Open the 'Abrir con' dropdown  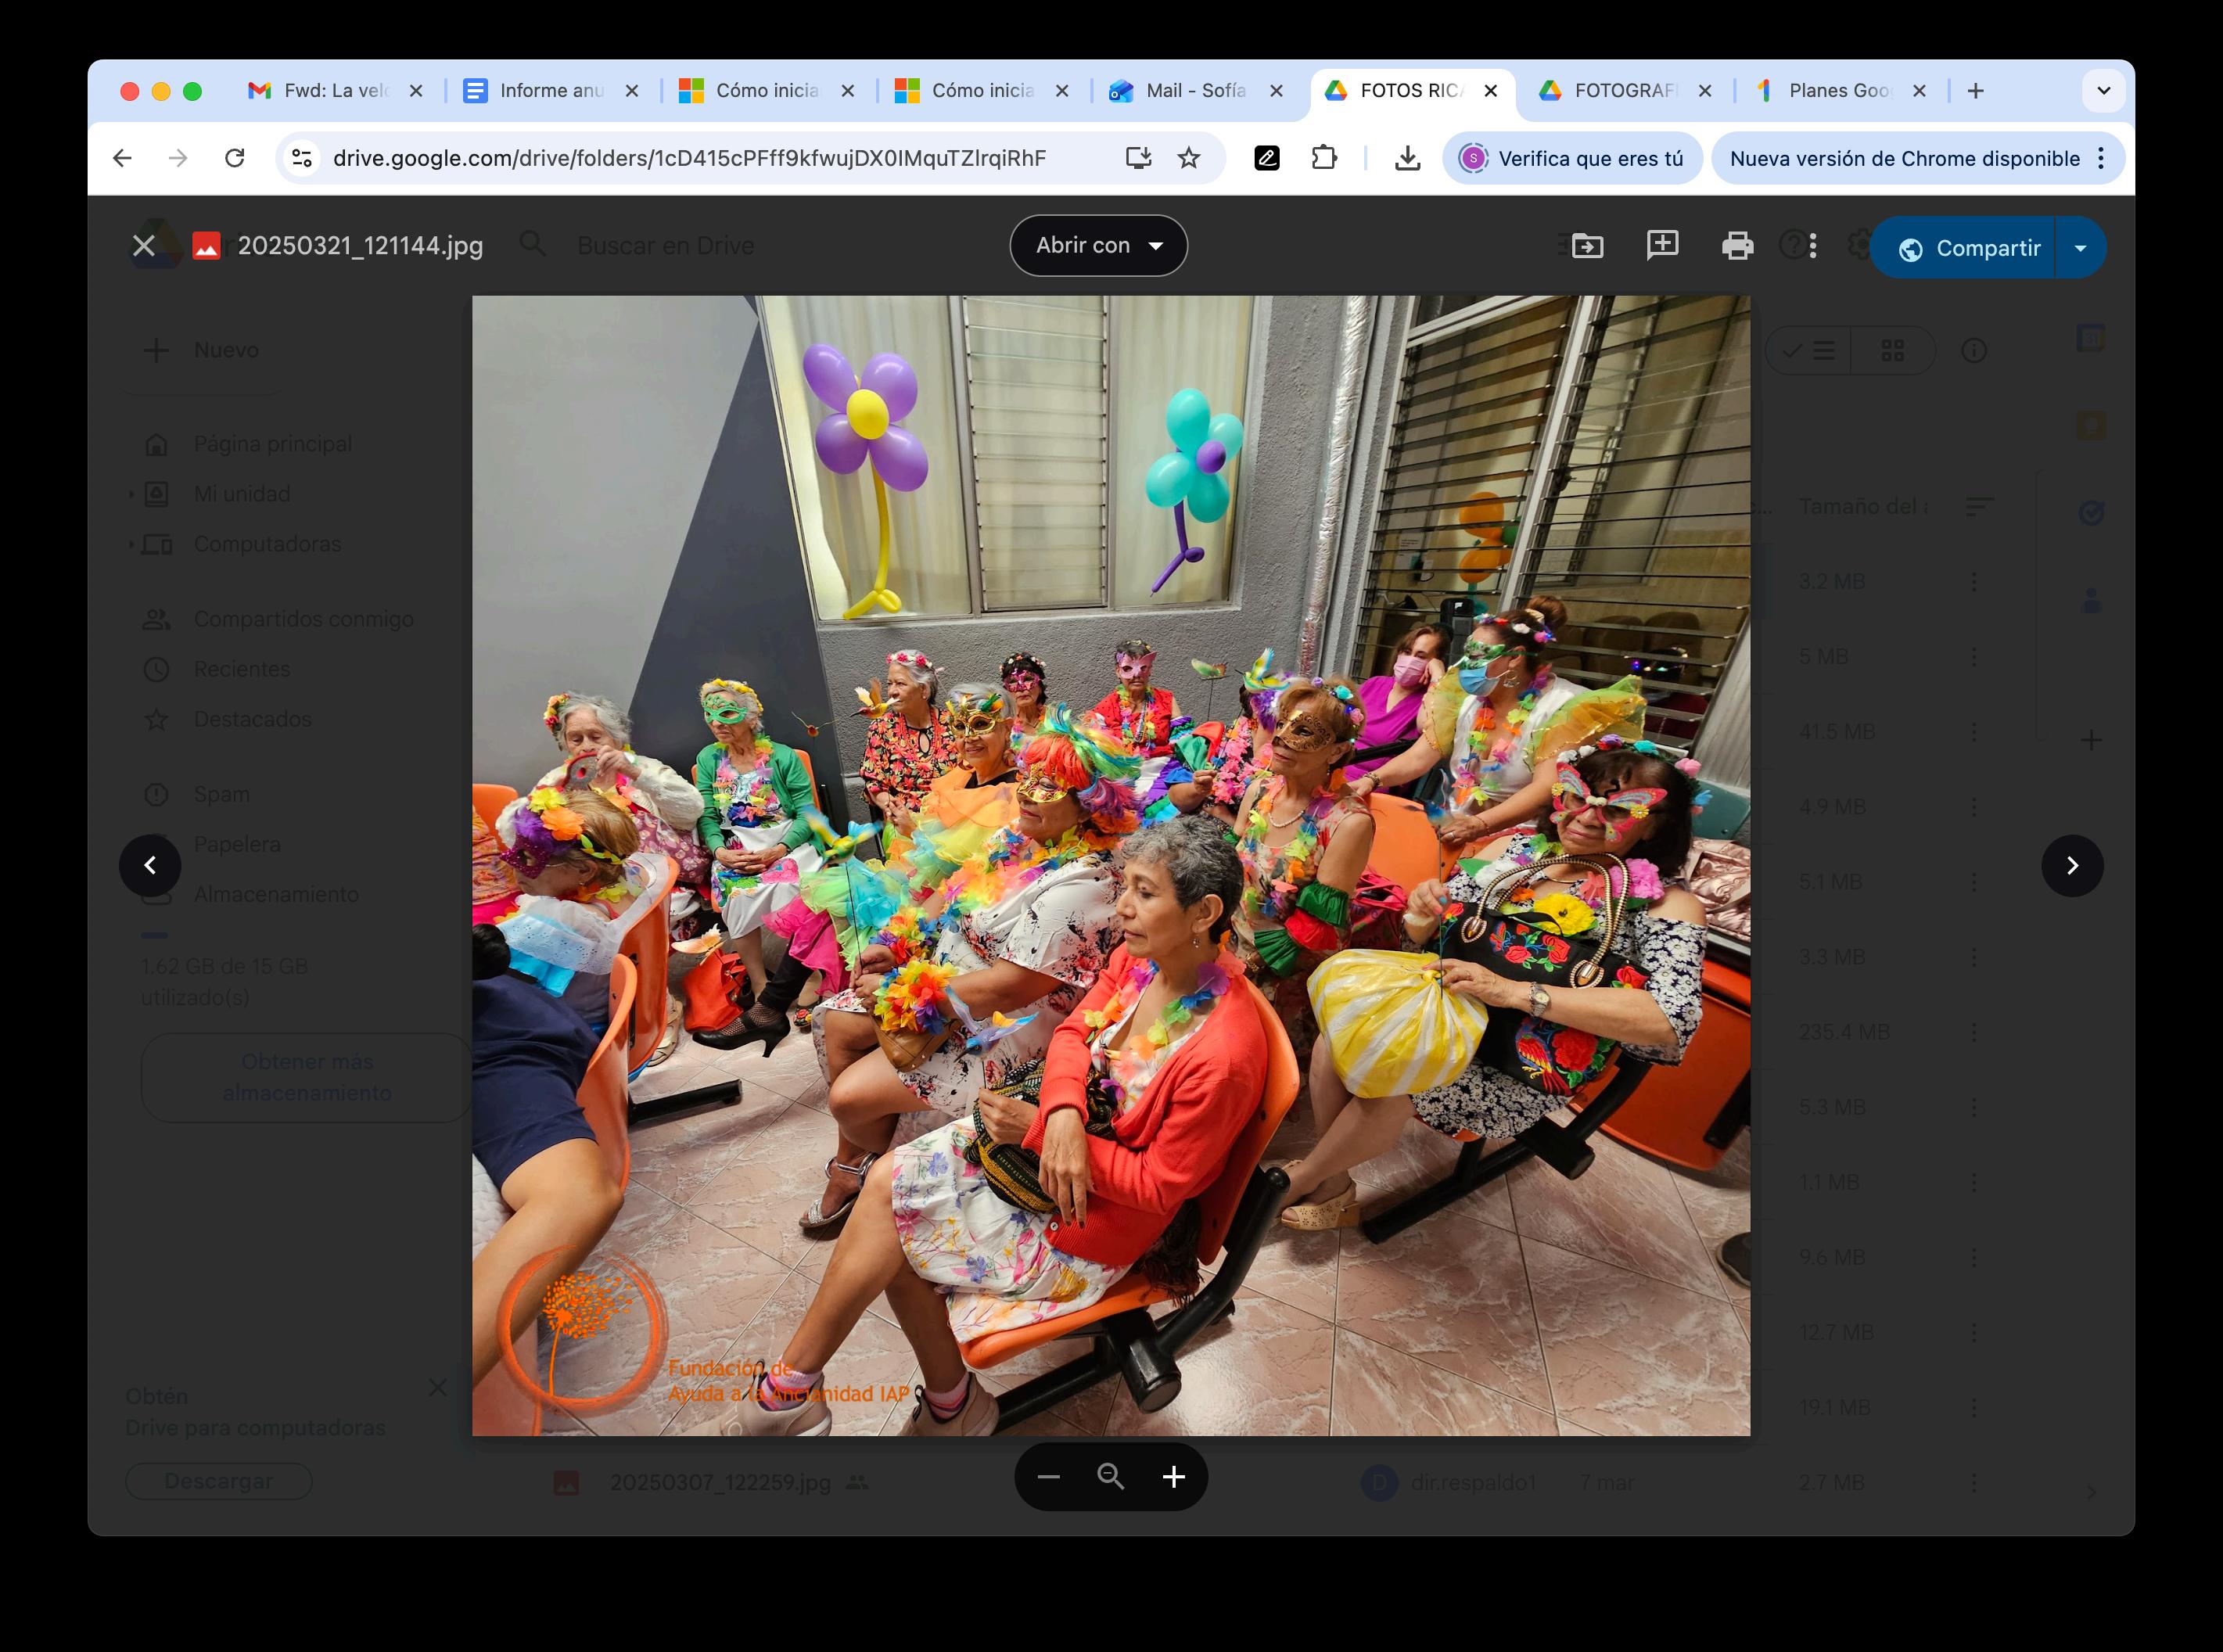[1098, 246]
